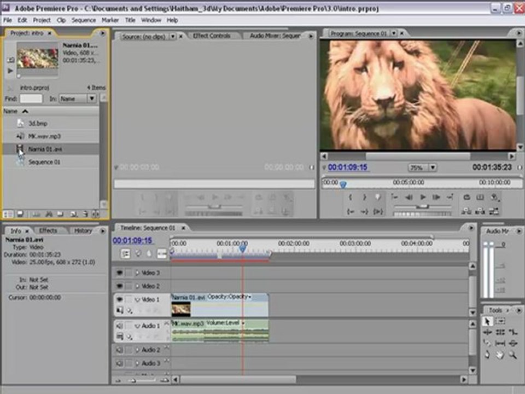Image resolution: width=525 pixels, height=394 pixels.
Task: Open the Sequence menu
Action: [x=84, y=20]
